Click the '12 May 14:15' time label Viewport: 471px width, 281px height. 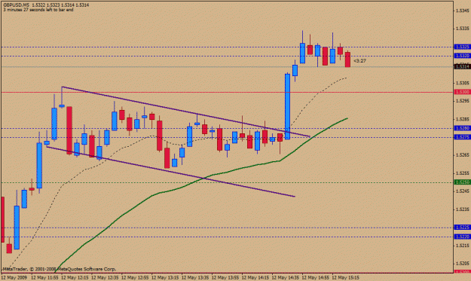255,278
